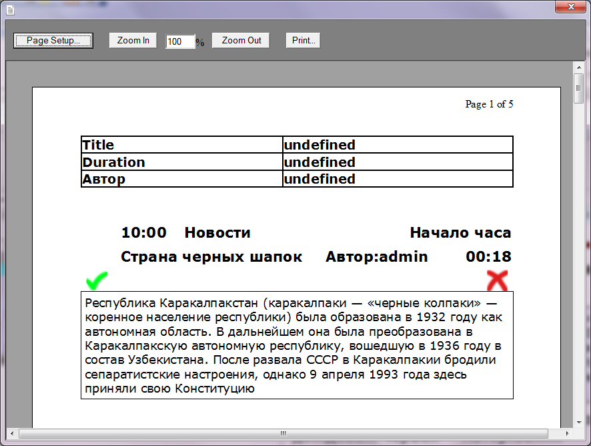Click the 'Новости' heading
The height and width of the screenshot is (446, 591).
217,232
